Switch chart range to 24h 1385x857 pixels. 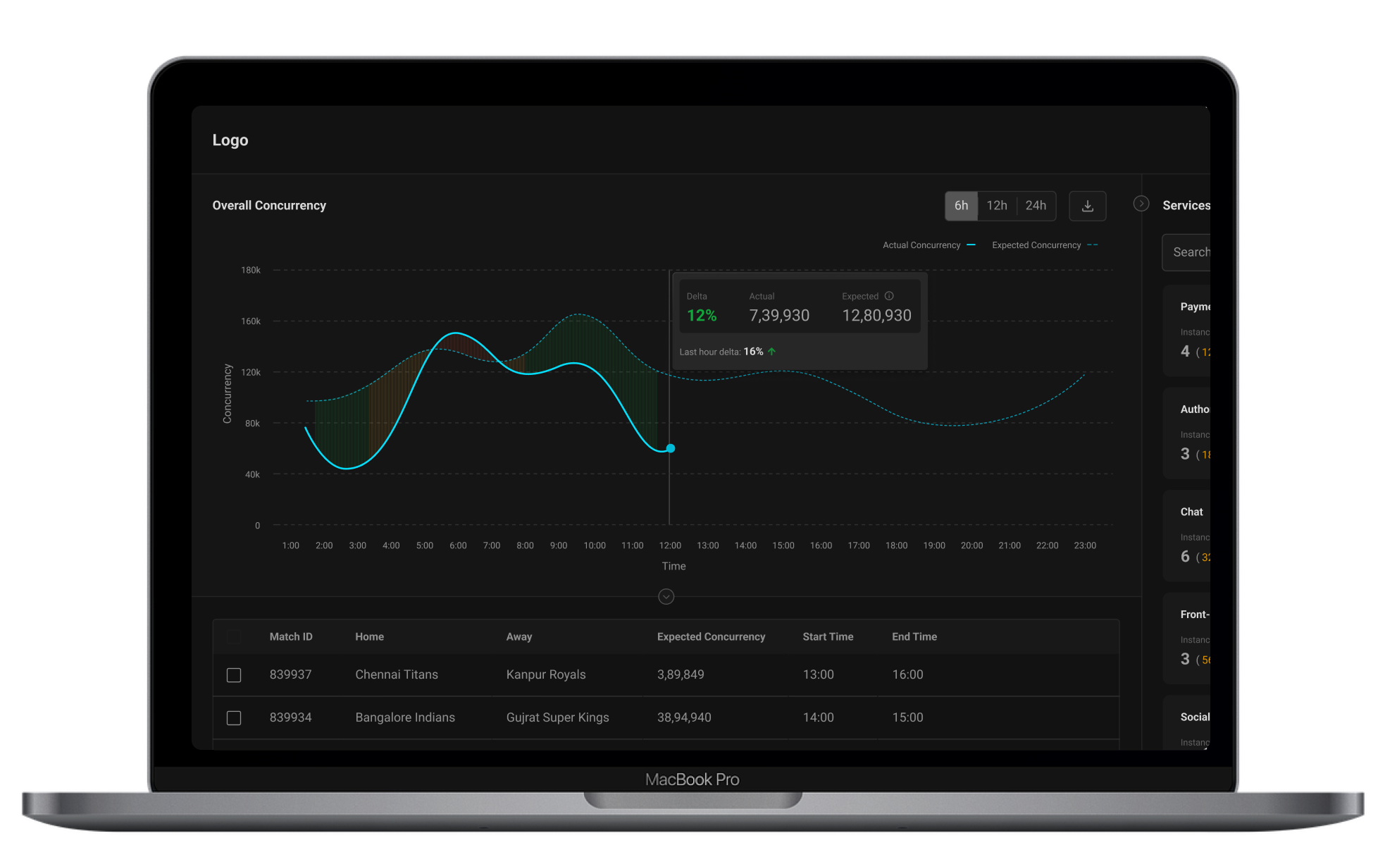(1035, 206)
